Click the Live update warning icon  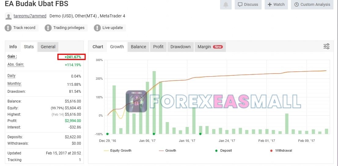(x=97, y=28)
